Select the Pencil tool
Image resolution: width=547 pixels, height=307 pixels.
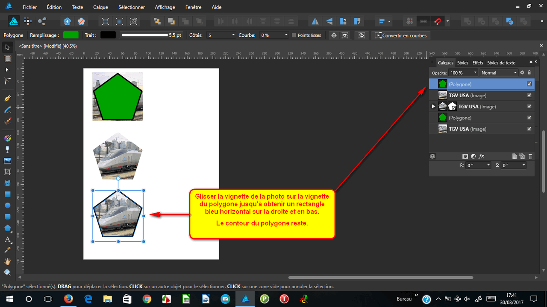click(7, 110)
